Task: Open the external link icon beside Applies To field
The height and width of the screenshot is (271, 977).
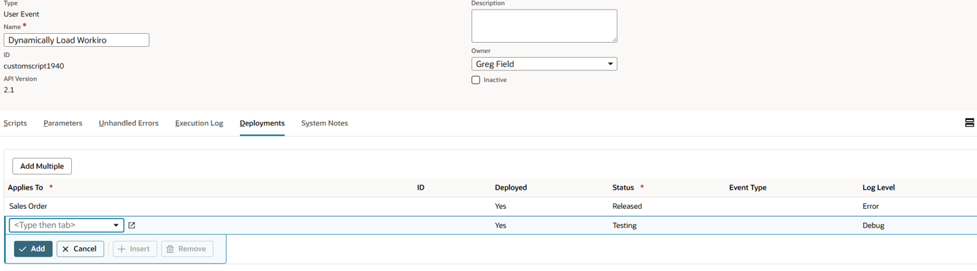Action: 132,226
